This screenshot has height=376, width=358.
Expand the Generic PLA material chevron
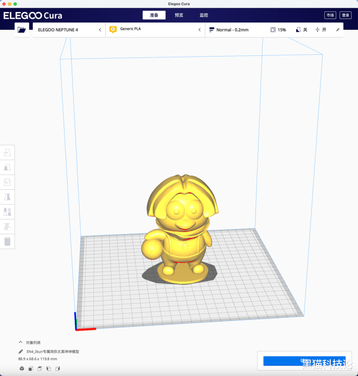tap(199, 30)
